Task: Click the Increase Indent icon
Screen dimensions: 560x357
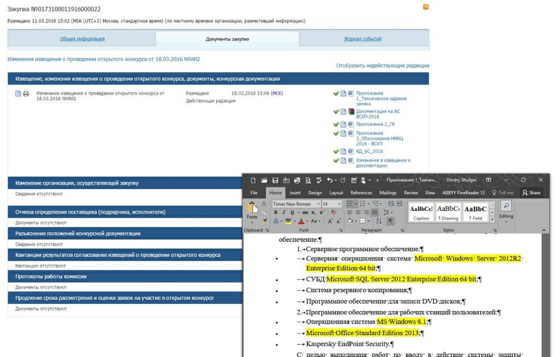Action: [399, 204]
